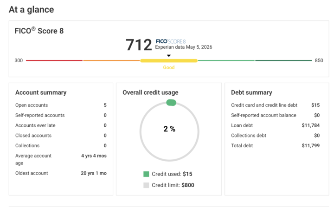Click the Credit used: $15 text
Viewport: 334px width, 209px height.
click(172, 174)
